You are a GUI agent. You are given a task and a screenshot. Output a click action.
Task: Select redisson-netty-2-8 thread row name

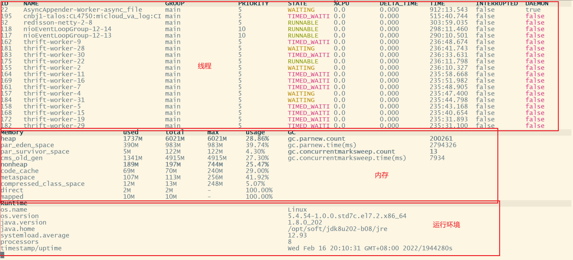[58, 23]
